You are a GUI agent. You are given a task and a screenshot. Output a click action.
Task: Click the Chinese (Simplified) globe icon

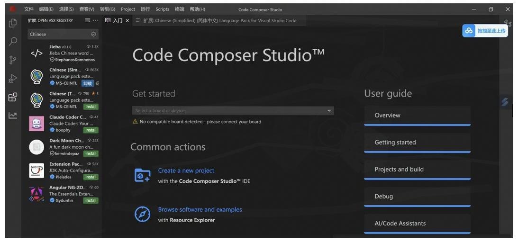tap(36, 77)
